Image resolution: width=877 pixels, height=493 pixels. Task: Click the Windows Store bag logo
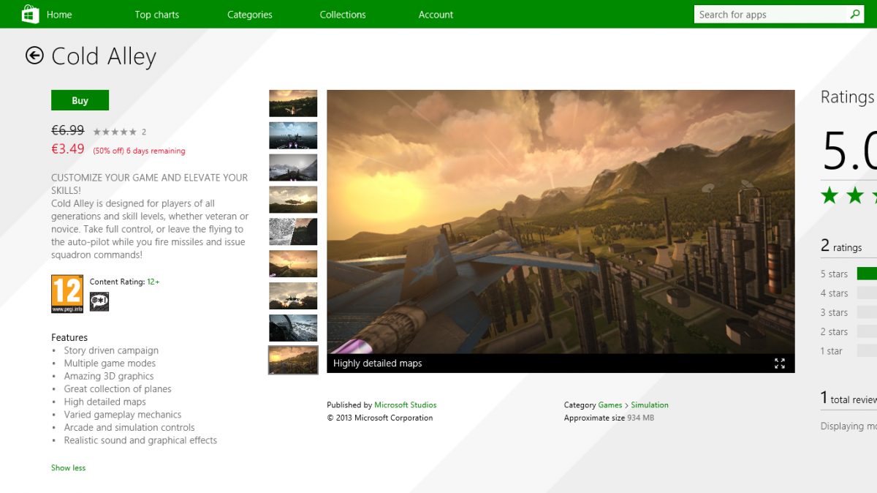coord(30,14)
